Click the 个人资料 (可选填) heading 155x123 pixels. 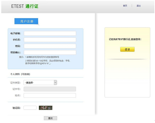click(20, 74)
